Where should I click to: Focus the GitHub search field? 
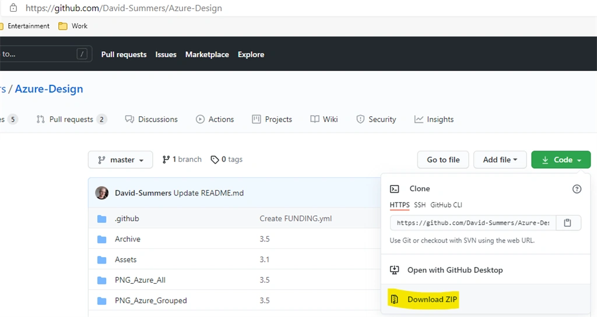[x=45, y=54]
